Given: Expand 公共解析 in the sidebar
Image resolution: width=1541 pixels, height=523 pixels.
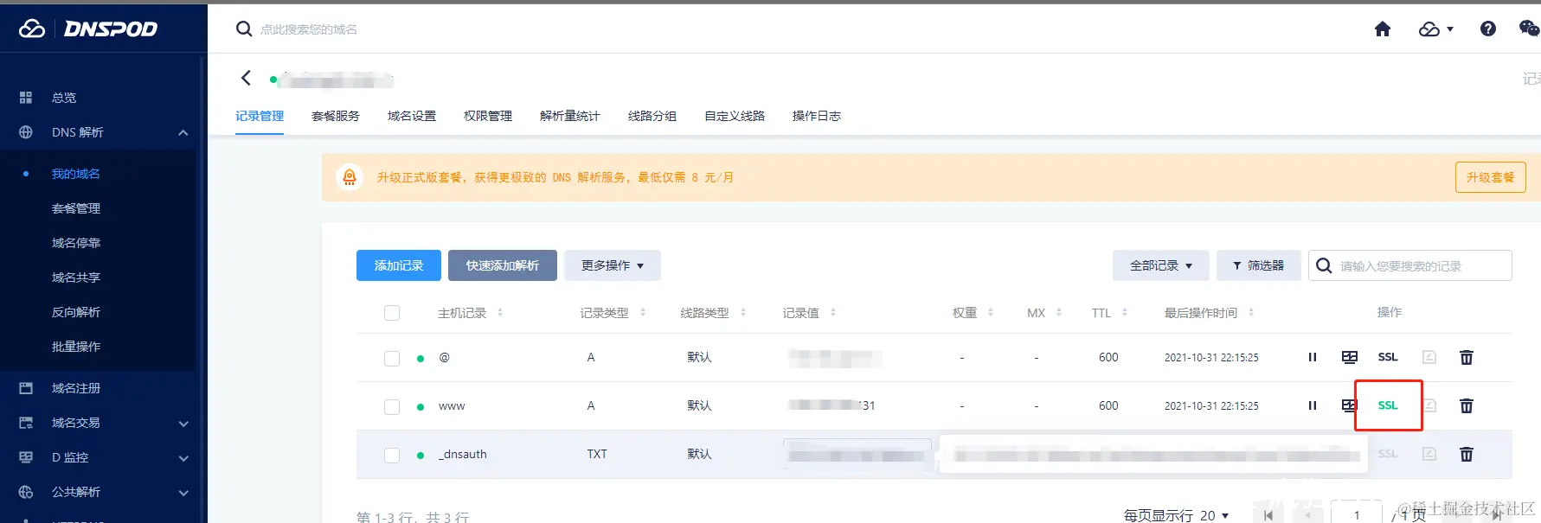Looking at the screenshot, I should tap(183, 492).
